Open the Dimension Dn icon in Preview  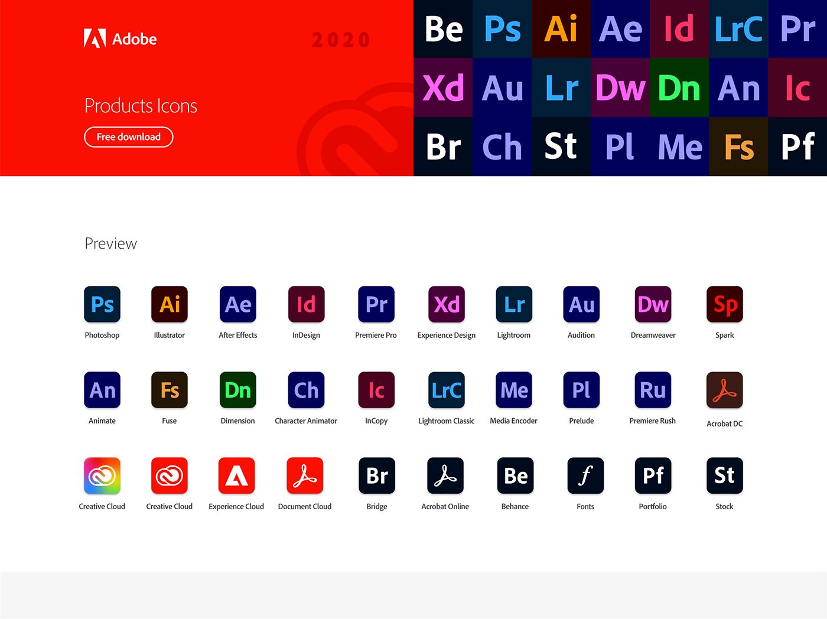pyautogui.click(x=238, y=390)
